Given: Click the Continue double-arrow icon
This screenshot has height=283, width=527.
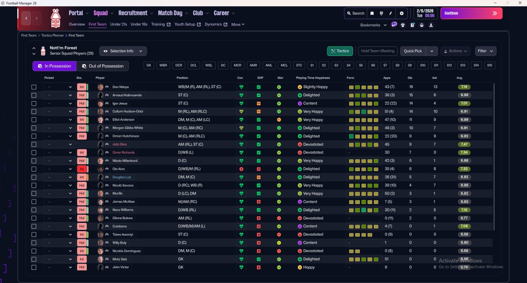Looking at the screenshot, I should click(x=494, y=13).
